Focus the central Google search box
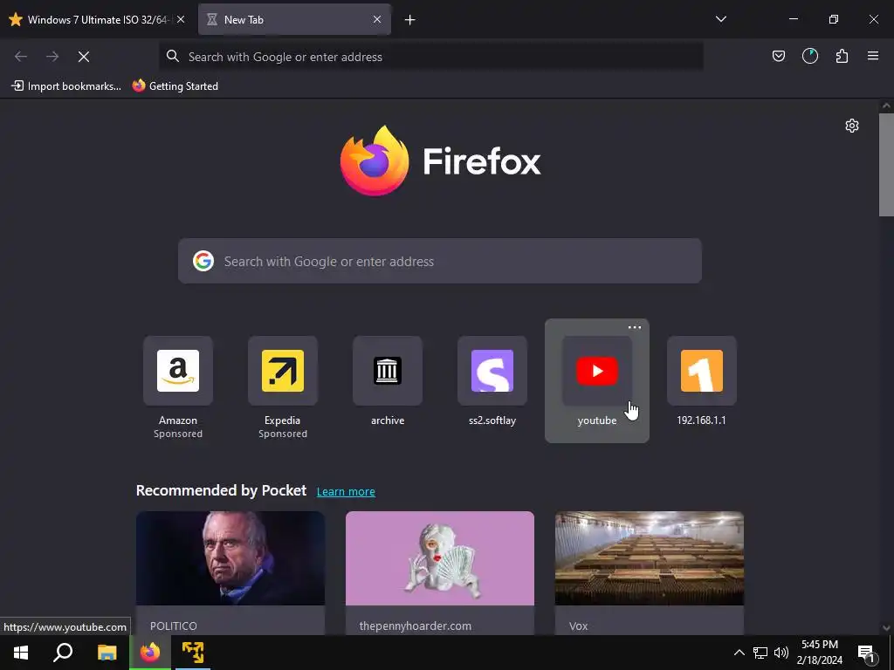 (440, 262)
